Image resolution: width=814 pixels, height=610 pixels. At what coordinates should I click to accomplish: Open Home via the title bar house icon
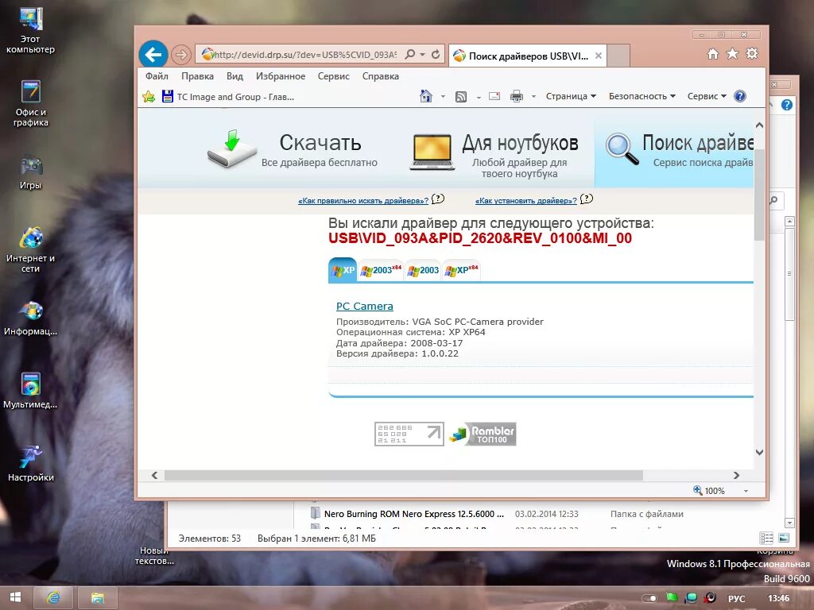pyautogui.click(x=713, y=53)
